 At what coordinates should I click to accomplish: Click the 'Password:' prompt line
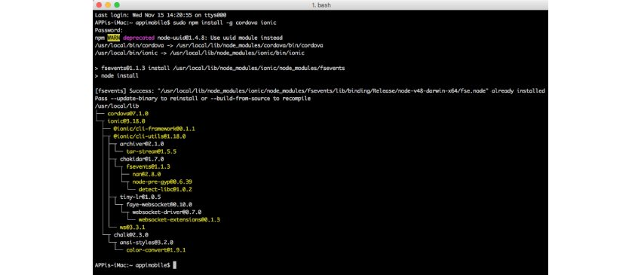coord(109,30)
